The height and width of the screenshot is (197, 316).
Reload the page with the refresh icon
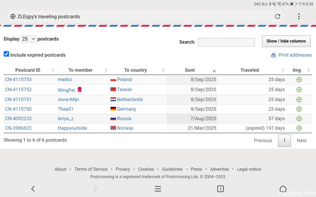(278, 17)
